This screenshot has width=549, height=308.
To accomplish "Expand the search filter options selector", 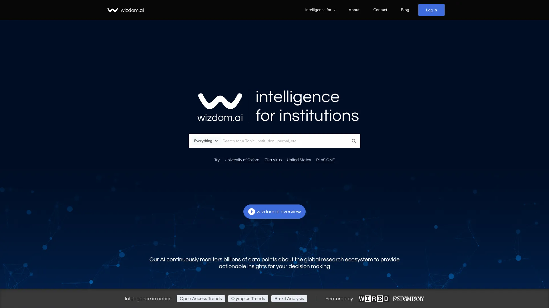I will [206, 141].
